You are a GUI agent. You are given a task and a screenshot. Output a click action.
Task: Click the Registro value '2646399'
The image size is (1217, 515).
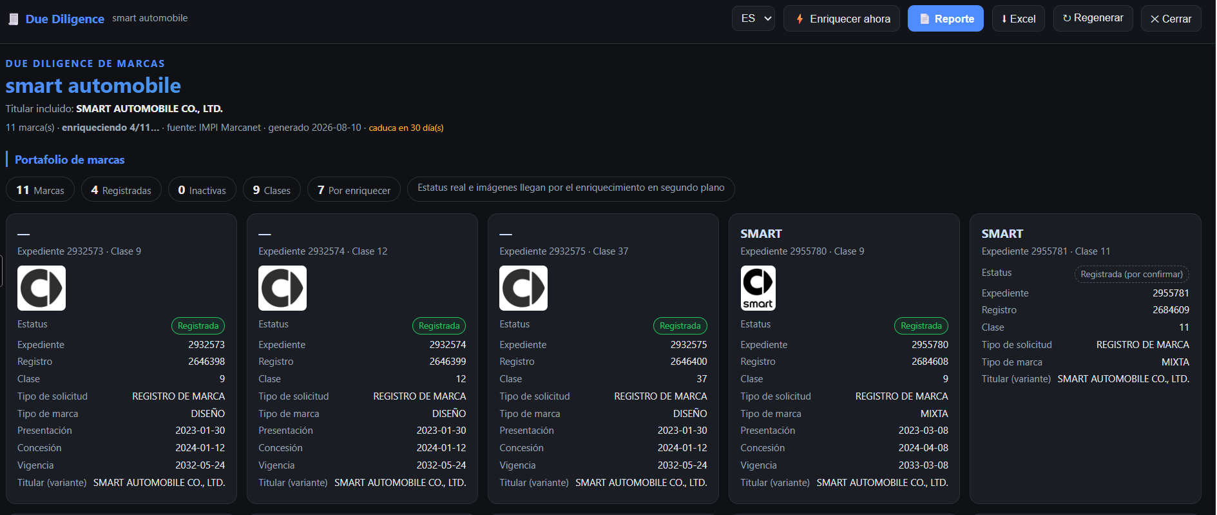(448, 362)
